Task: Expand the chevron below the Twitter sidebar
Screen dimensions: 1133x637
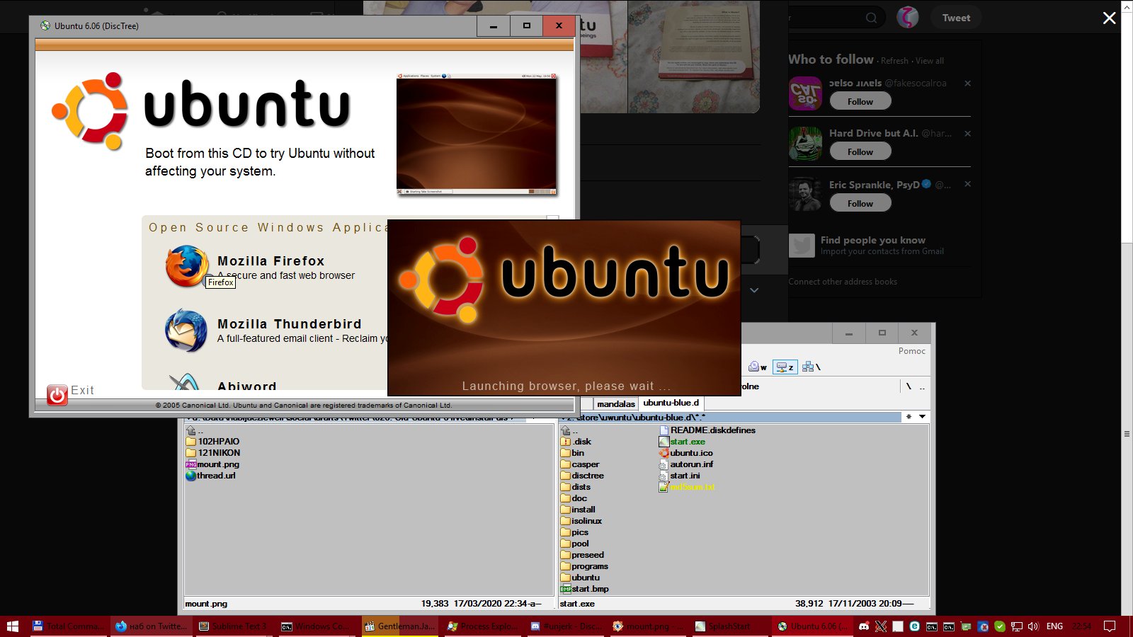Action: click(x=754, y=290)
